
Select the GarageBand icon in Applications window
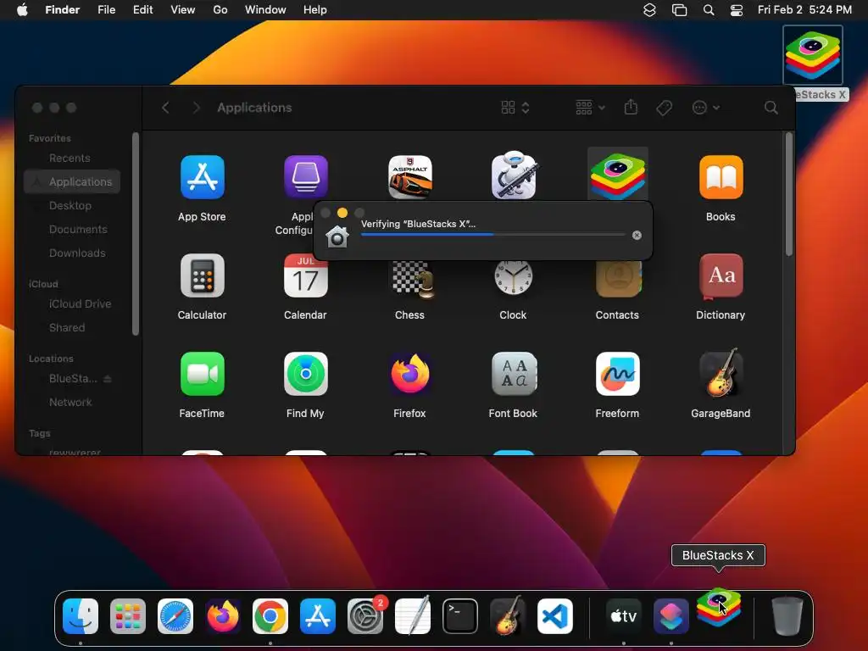click(x=721, y=373)
